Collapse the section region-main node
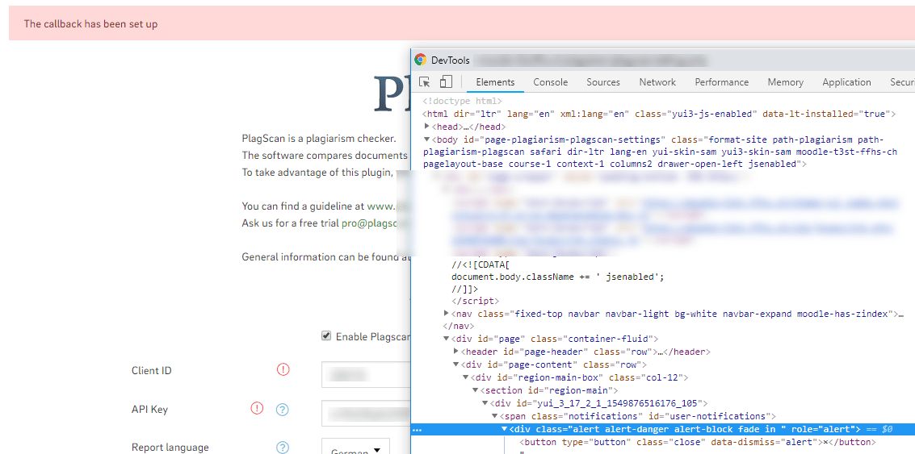915x454 pixels. [x=475, y=390]
